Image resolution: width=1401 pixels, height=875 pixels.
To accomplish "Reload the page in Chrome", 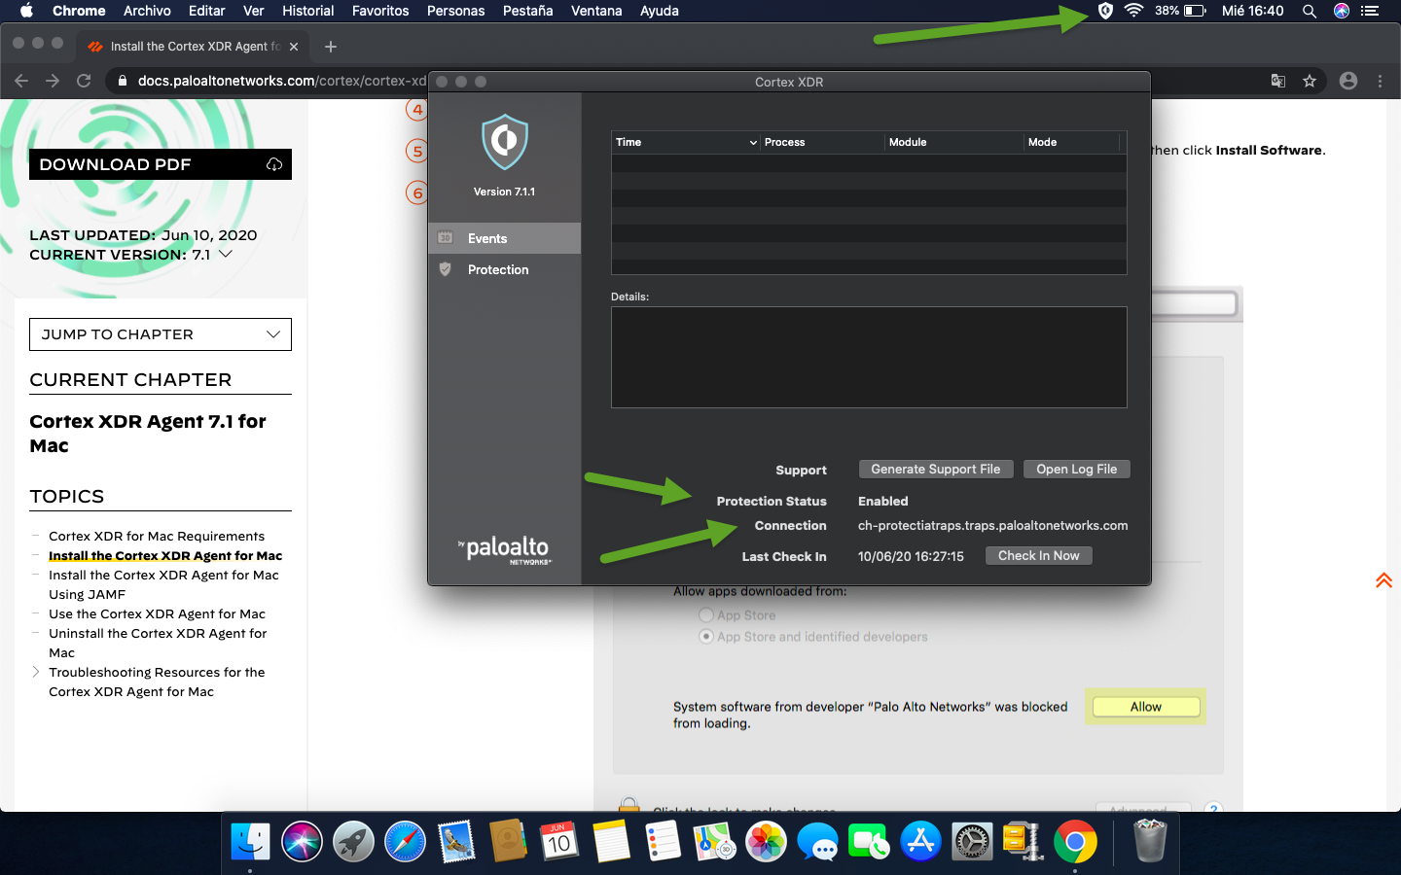I will coord(84,81).
